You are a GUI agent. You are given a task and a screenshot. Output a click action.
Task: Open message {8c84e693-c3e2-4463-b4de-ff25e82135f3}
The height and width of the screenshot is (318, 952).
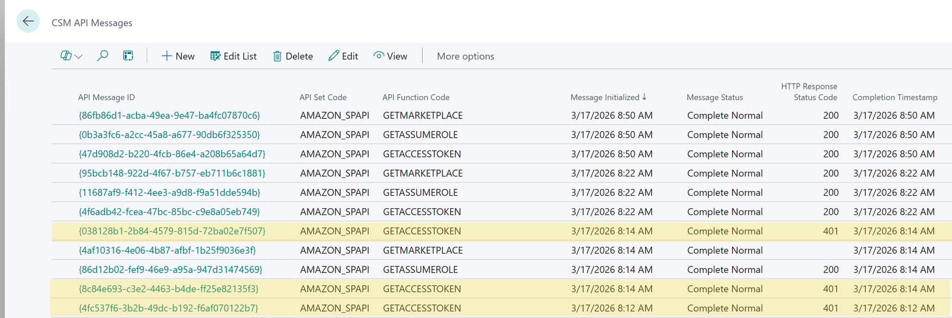tap(168, 289)
